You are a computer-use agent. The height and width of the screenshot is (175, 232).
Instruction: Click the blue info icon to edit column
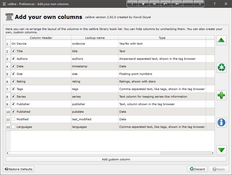[x=221, y=123]
